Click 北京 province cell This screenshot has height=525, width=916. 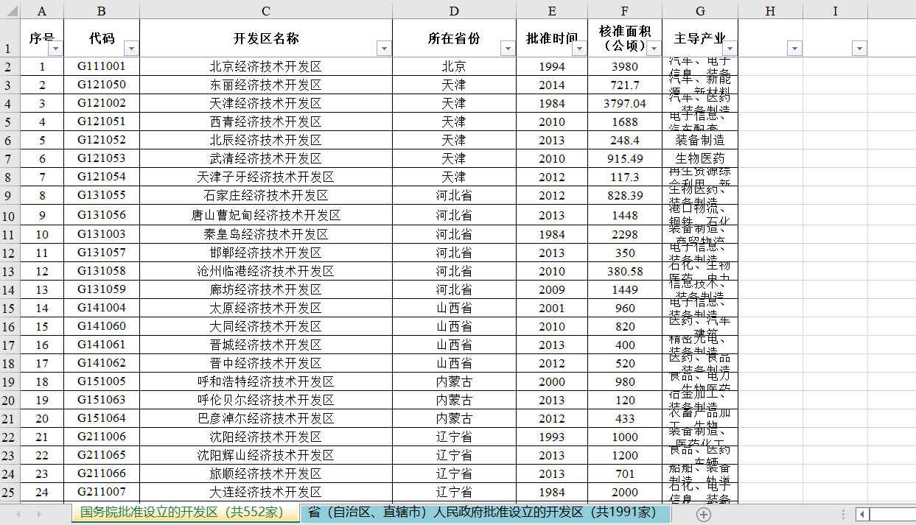(x=454, y=66)
